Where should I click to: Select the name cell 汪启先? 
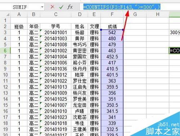coord(80,87)
